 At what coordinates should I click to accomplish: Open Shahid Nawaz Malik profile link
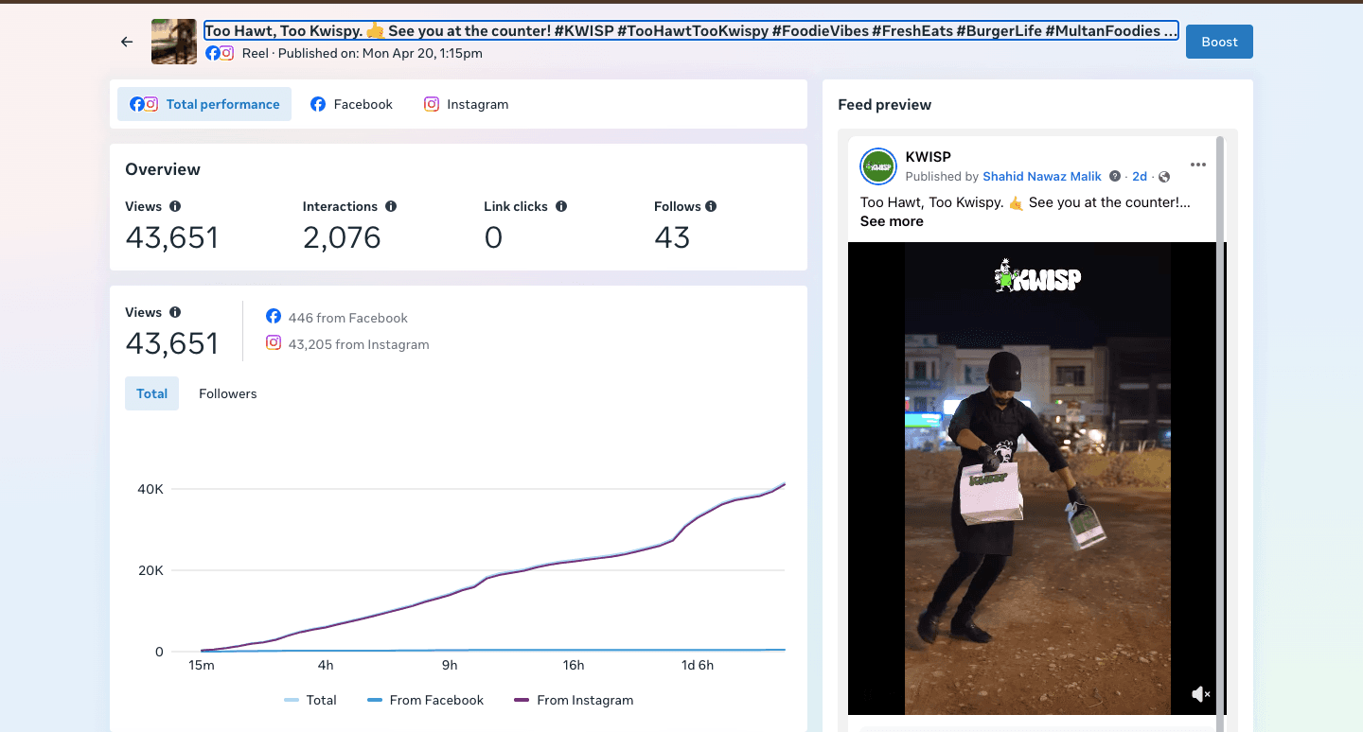(x=1042, y=177)
